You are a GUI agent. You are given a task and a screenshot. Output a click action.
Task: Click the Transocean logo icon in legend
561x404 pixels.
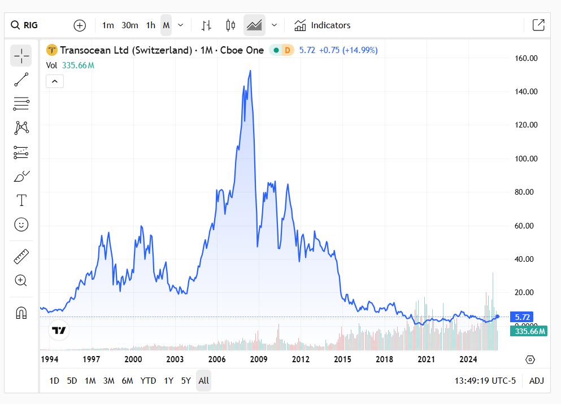(52, 50)
